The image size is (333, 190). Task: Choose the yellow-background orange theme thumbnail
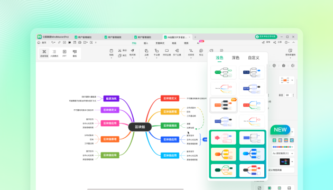[224, 154]
